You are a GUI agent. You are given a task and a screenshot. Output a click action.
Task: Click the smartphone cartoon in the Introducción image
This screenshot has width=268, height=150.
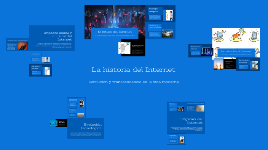click(x=254, y=35)
